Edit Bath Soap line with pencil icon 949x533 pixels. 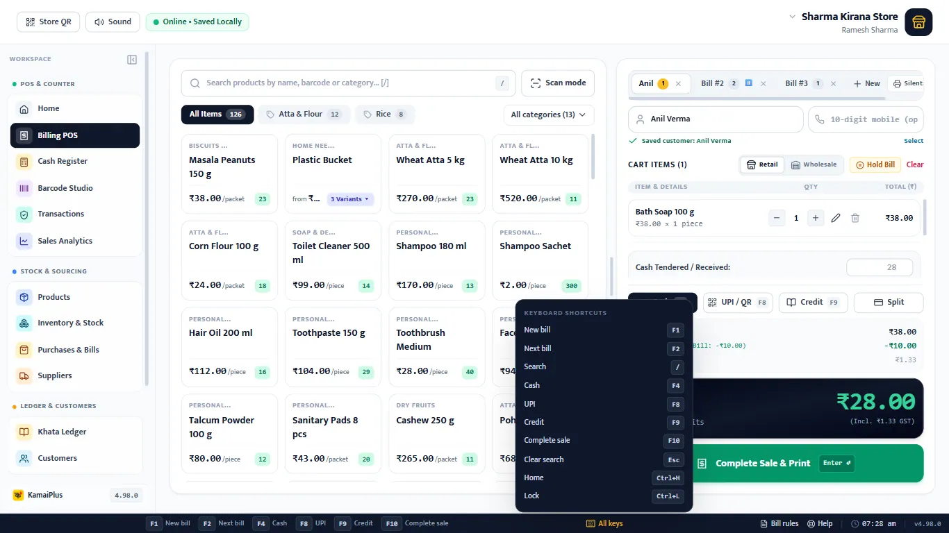[x=836, y=218]
